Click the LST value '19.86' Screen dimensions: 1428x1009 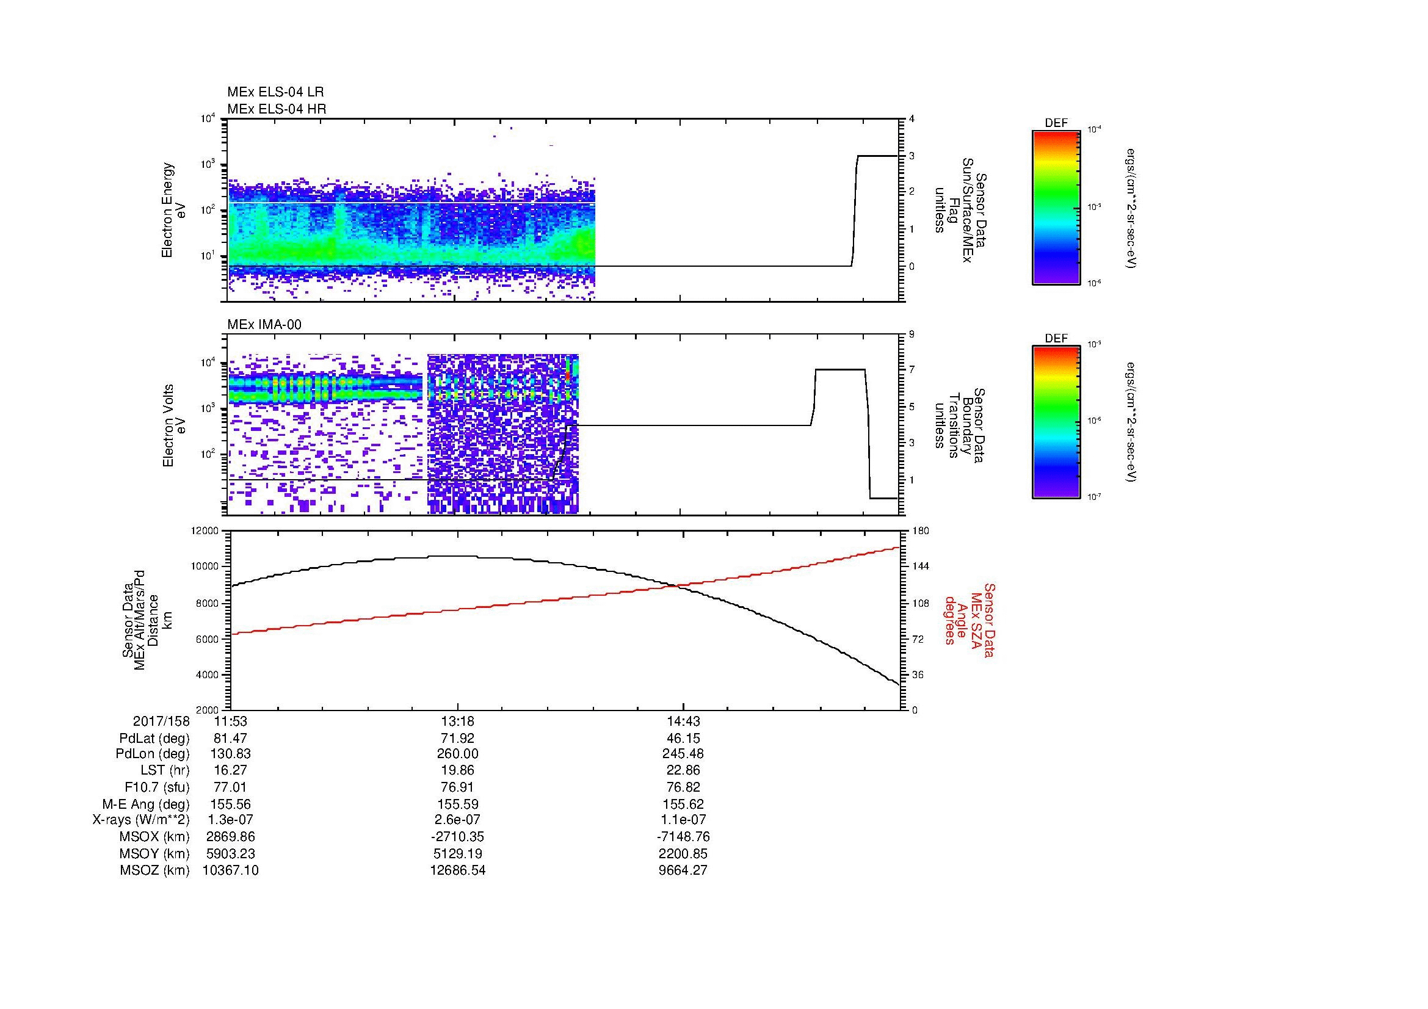pos(458,771)
